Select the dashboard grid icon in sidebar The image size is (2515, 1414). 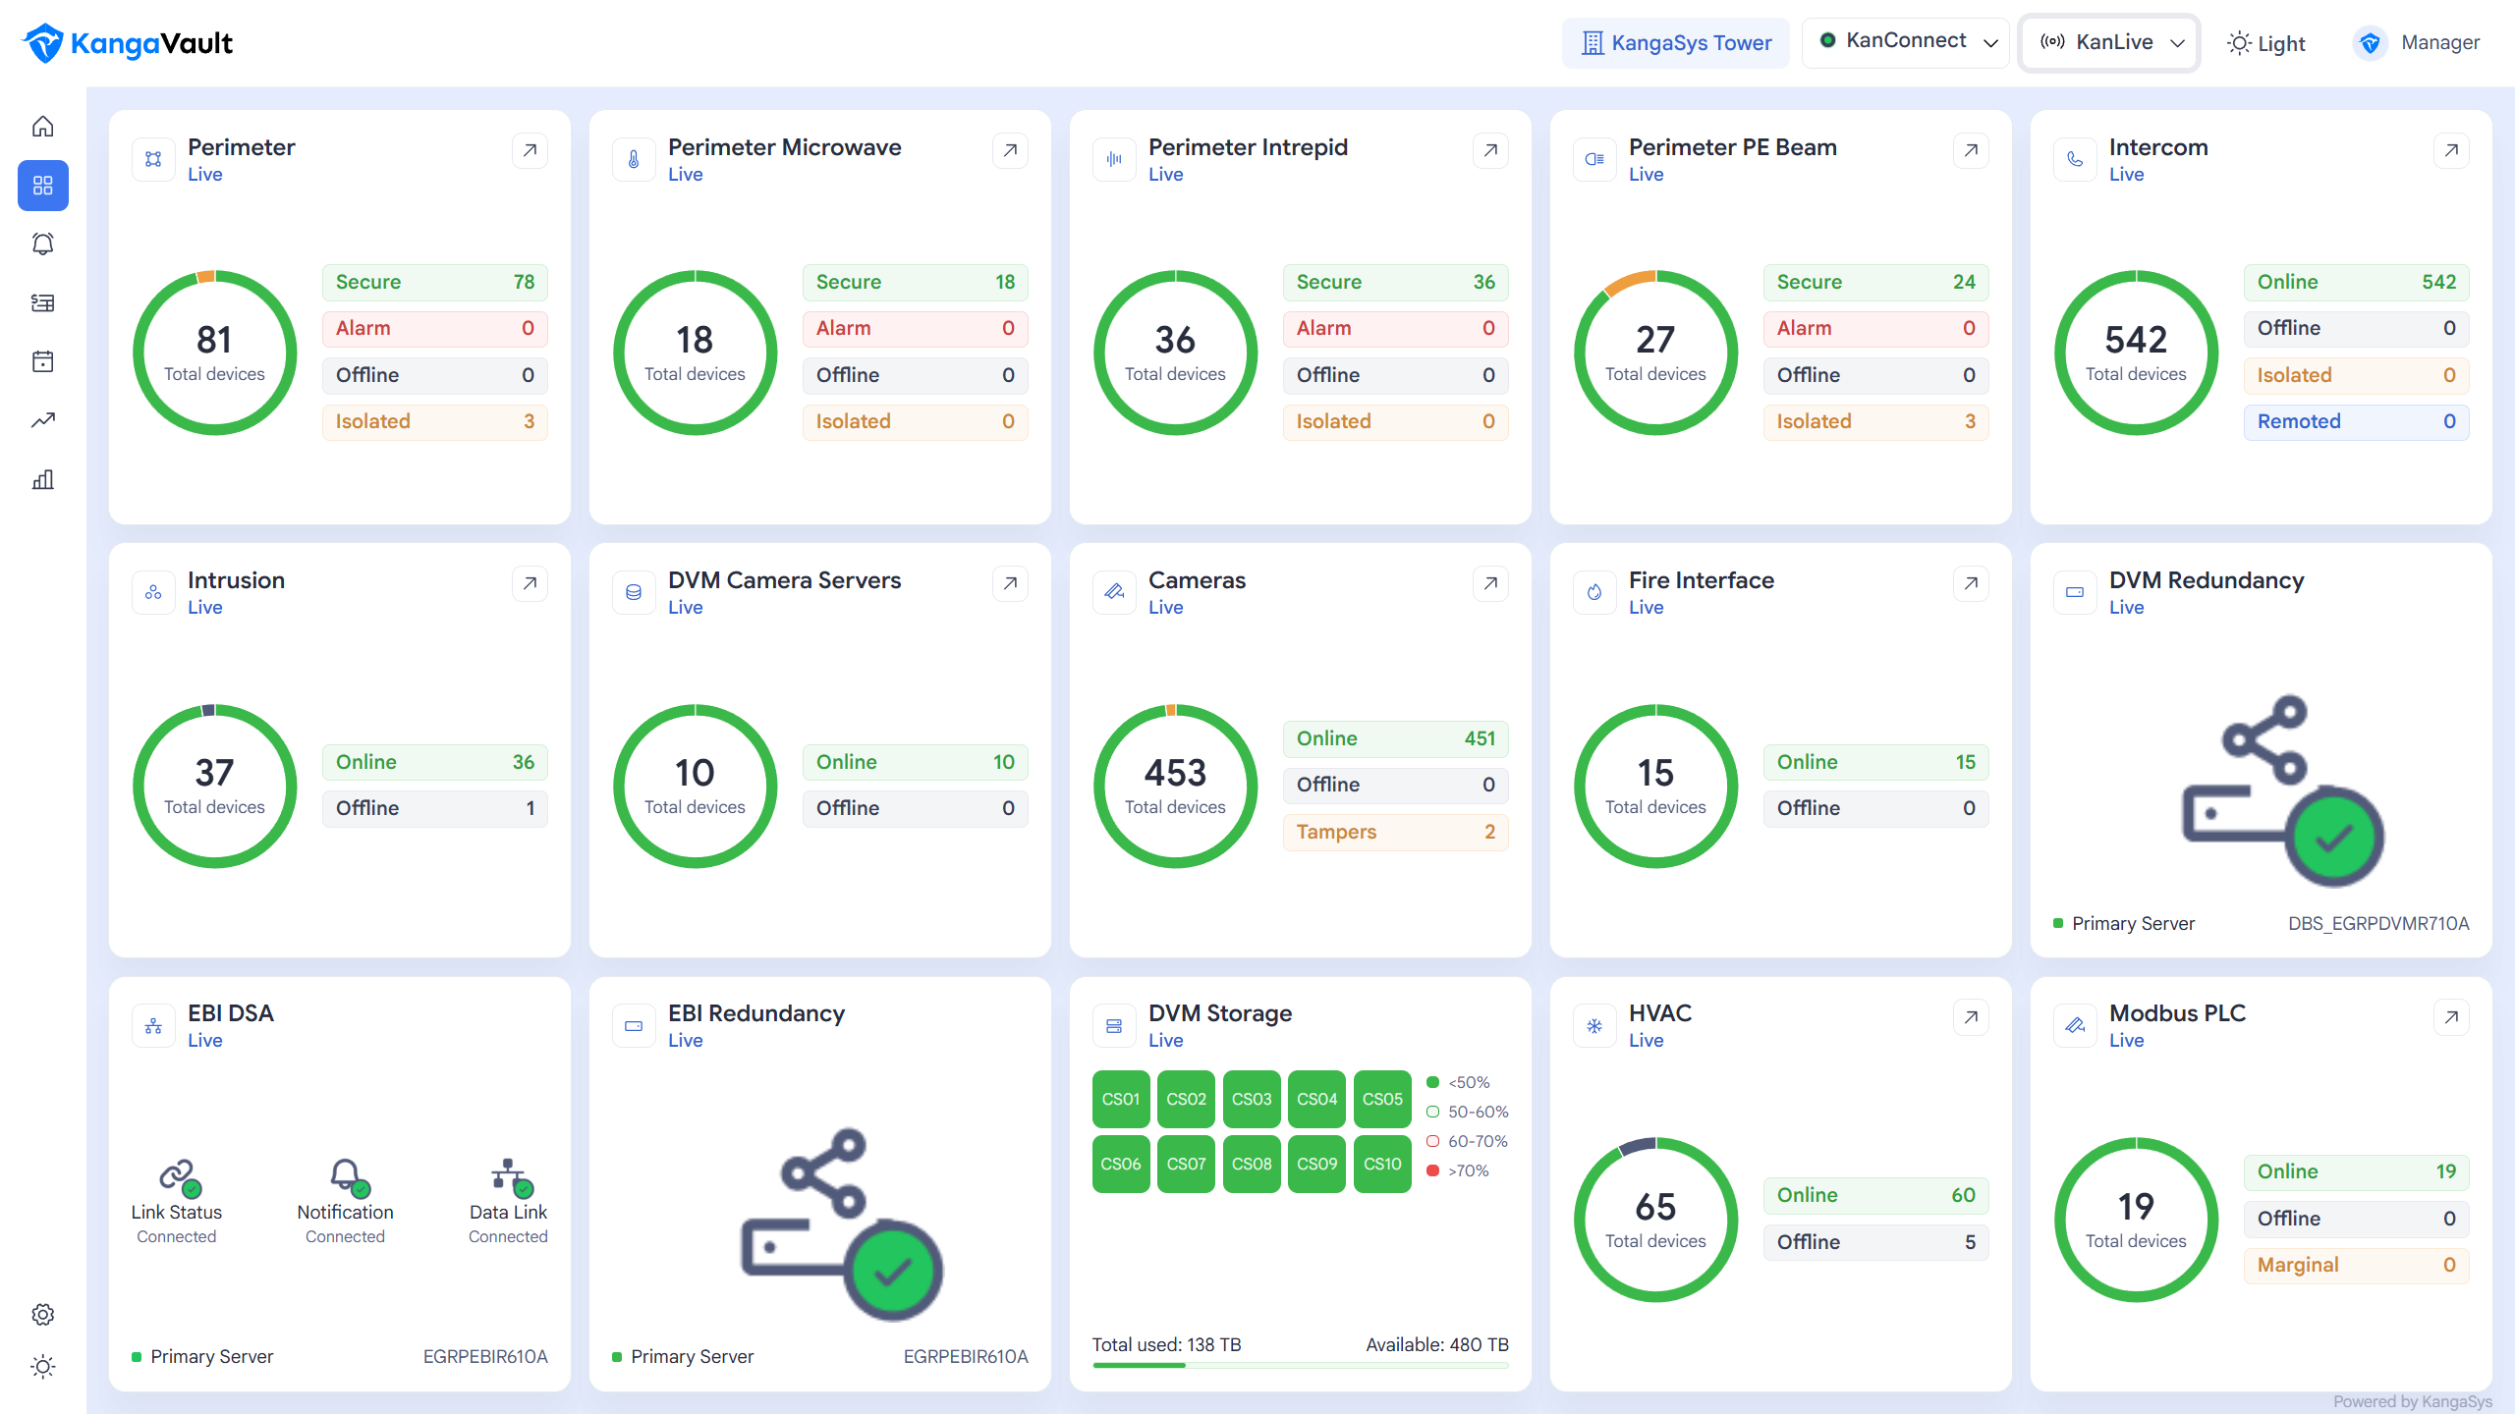click(43, 186)
